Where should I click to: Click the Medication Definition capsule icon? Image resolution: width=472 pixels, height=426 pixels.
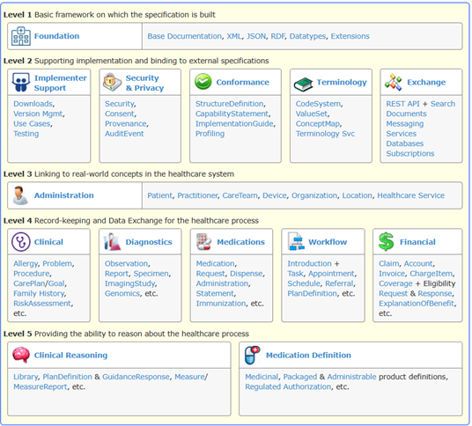[252, 355]
